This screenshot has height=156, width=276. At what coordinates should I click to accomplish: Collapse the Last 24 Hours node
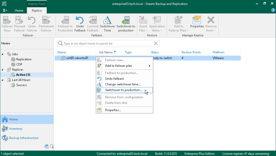pyautogui.click(x=3, y=80)
